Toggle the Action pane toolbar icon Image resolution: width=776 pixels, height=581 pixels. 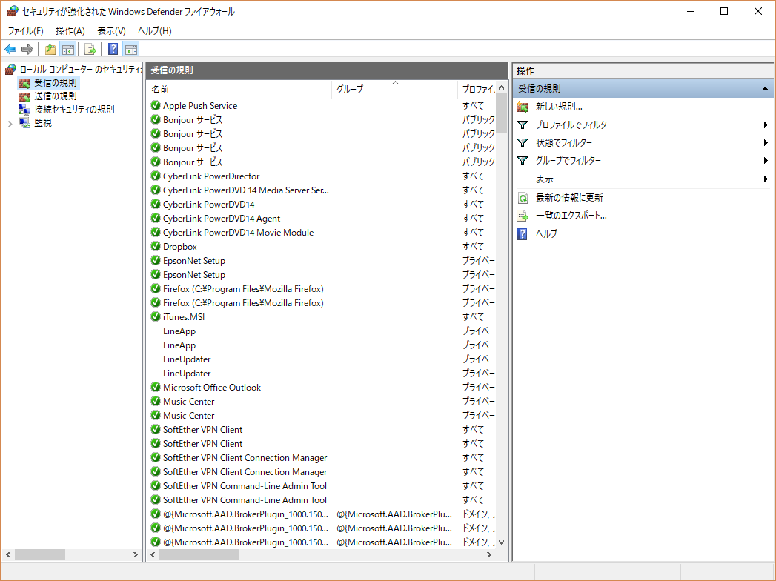131,49
